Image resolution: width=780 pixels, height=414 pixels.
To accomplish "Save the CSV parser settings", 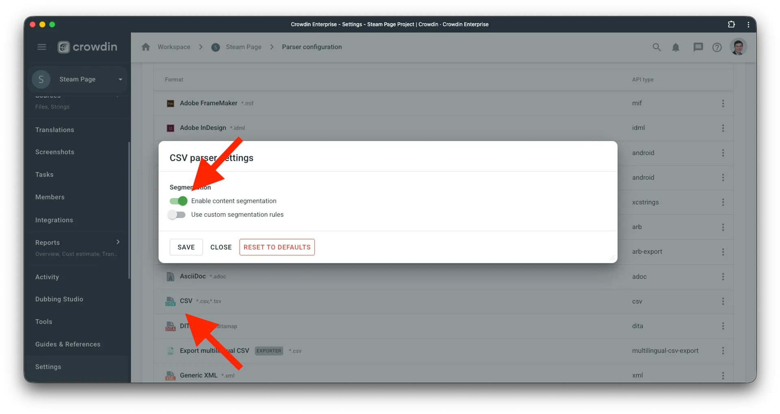I will pos(186,247).
